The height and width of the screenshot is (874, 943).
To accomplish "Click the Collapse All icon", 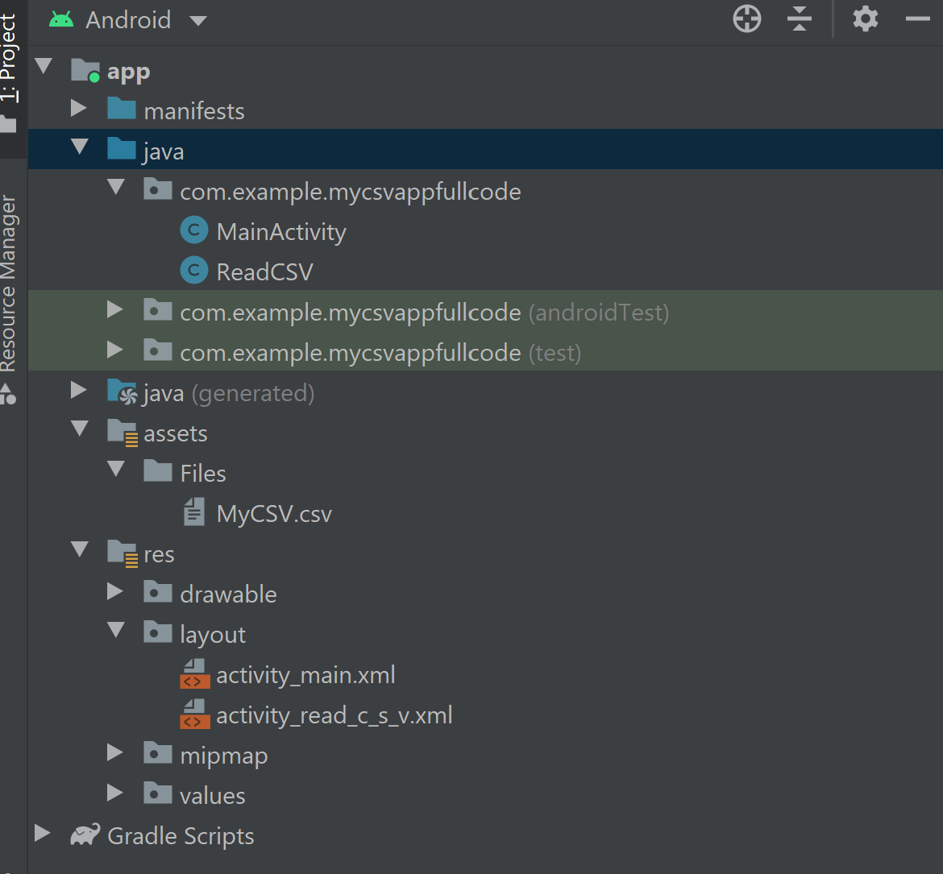I will click(x=799, y=19).
